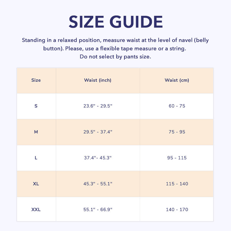Viewport: 231px width, 231px height.
Task: Click the L size row label
Action: pyautogui.click(x=36, y=158)
